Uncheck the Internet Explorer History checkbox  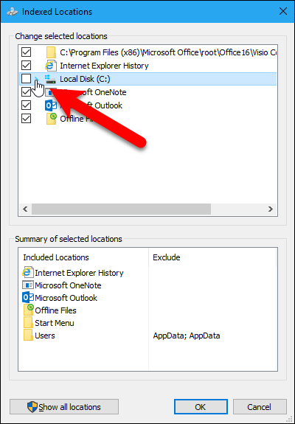point(27,66)
